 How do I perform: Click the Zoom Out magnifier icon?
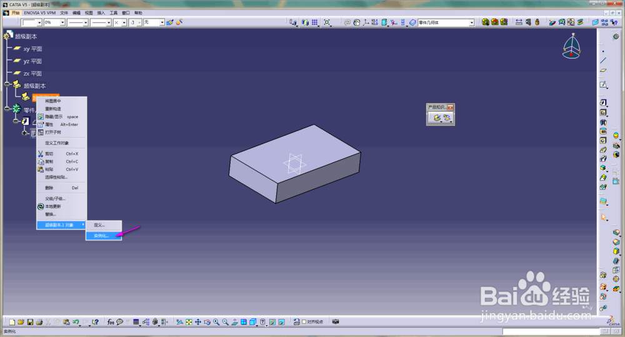click(x=225, y=322)
